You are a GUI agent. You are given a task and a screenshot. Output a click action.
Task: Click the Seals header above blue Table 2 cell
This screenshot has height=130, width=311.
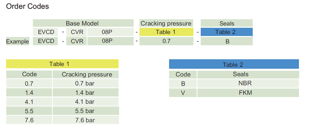click(x=227, y=23)
